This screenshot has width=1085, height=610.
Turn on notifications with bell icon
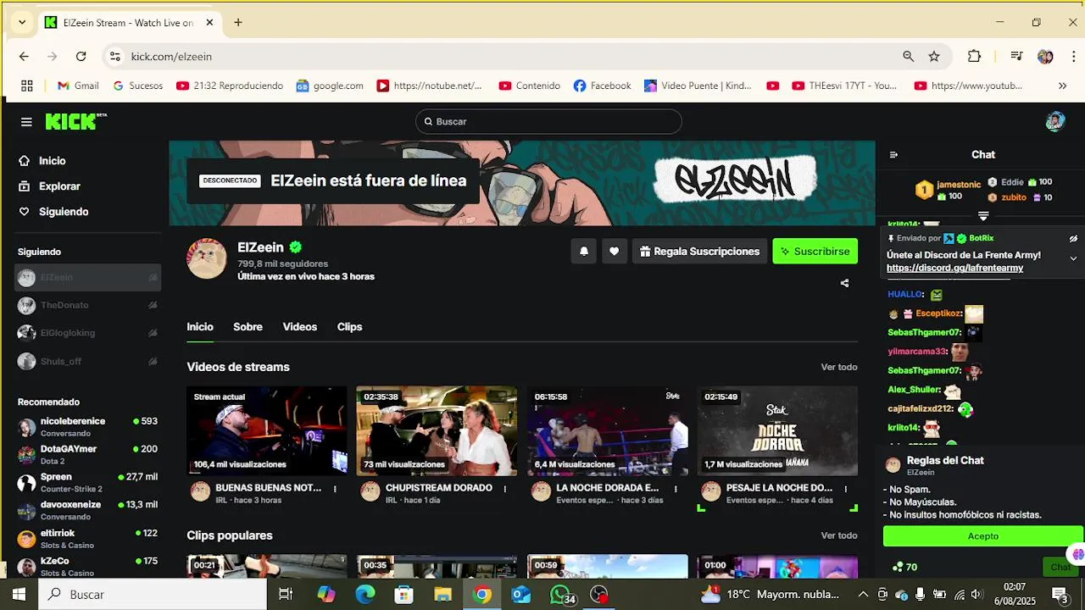coord(584,251)
